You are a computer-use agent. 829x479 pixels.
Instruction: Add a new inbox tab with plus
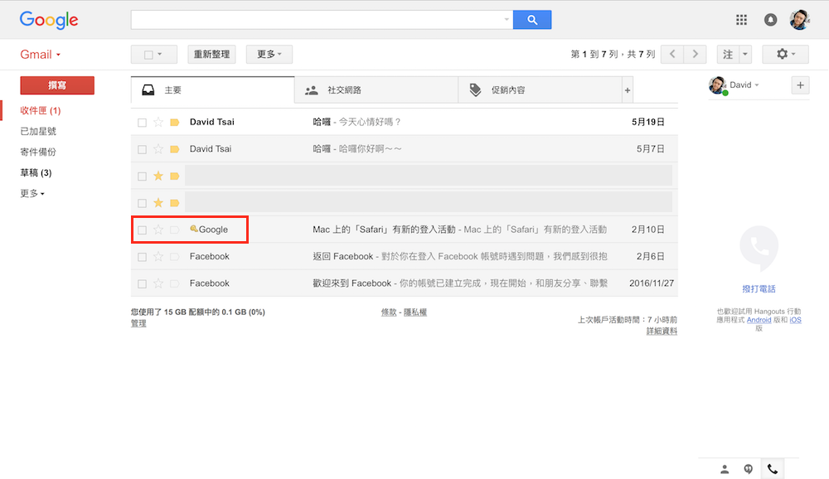pos(628,90)
